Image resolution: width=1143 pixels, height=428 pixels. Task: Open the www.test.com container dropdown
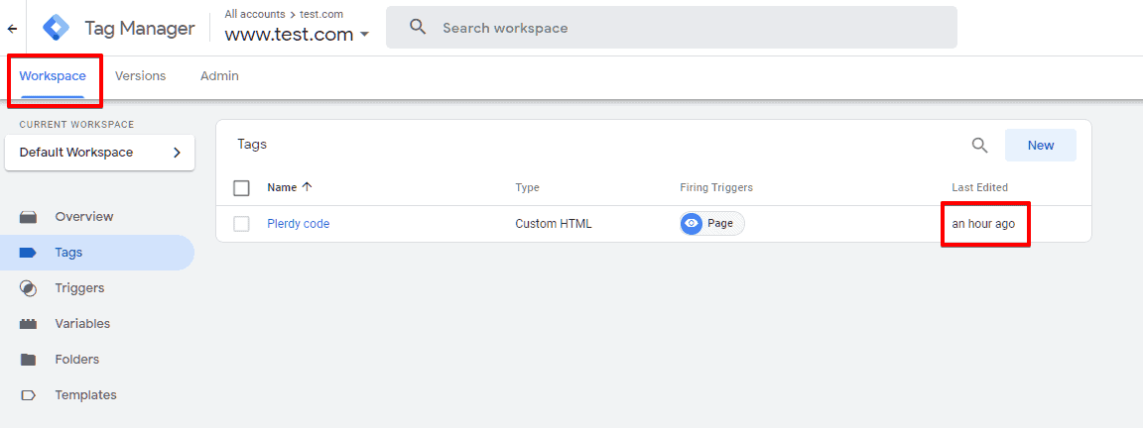[297, 35]
